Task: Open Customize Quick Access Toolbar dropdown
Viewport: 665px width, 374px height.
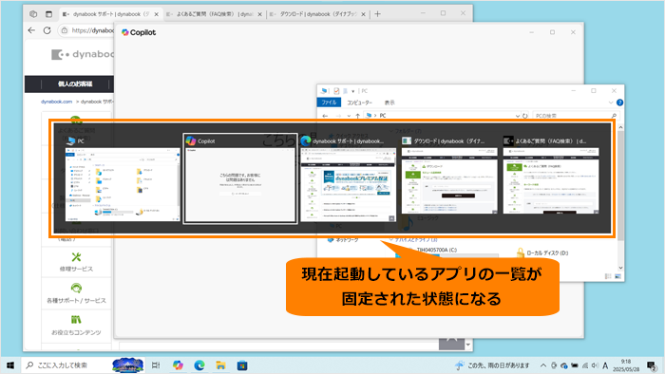Action: click(352, 91)
